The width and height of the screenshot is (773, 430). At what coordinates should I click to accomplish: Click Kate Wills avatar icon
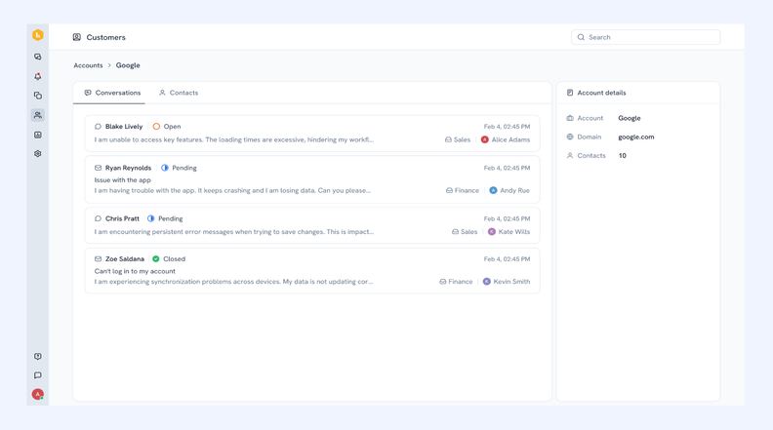[x=492, y=232]
